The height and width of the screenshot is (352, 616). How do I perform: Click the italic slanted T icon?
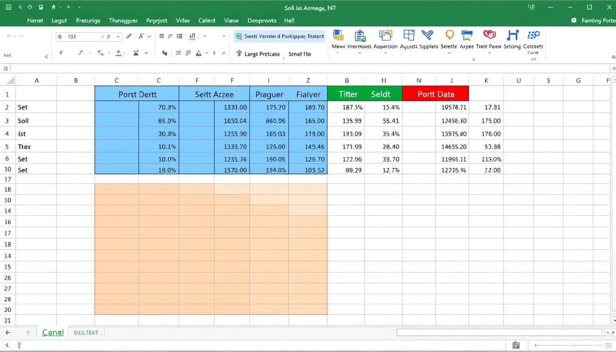tap(81, 53)
